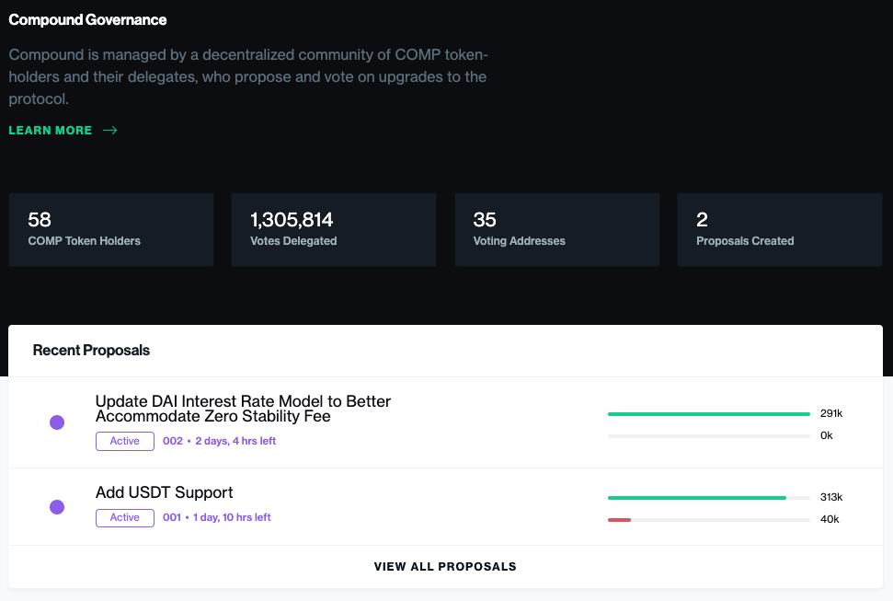Image resolution: width=893 pixels, height=601 pixels.
Task: Click the Compound Governance title
Action: (x=87, y=20)
